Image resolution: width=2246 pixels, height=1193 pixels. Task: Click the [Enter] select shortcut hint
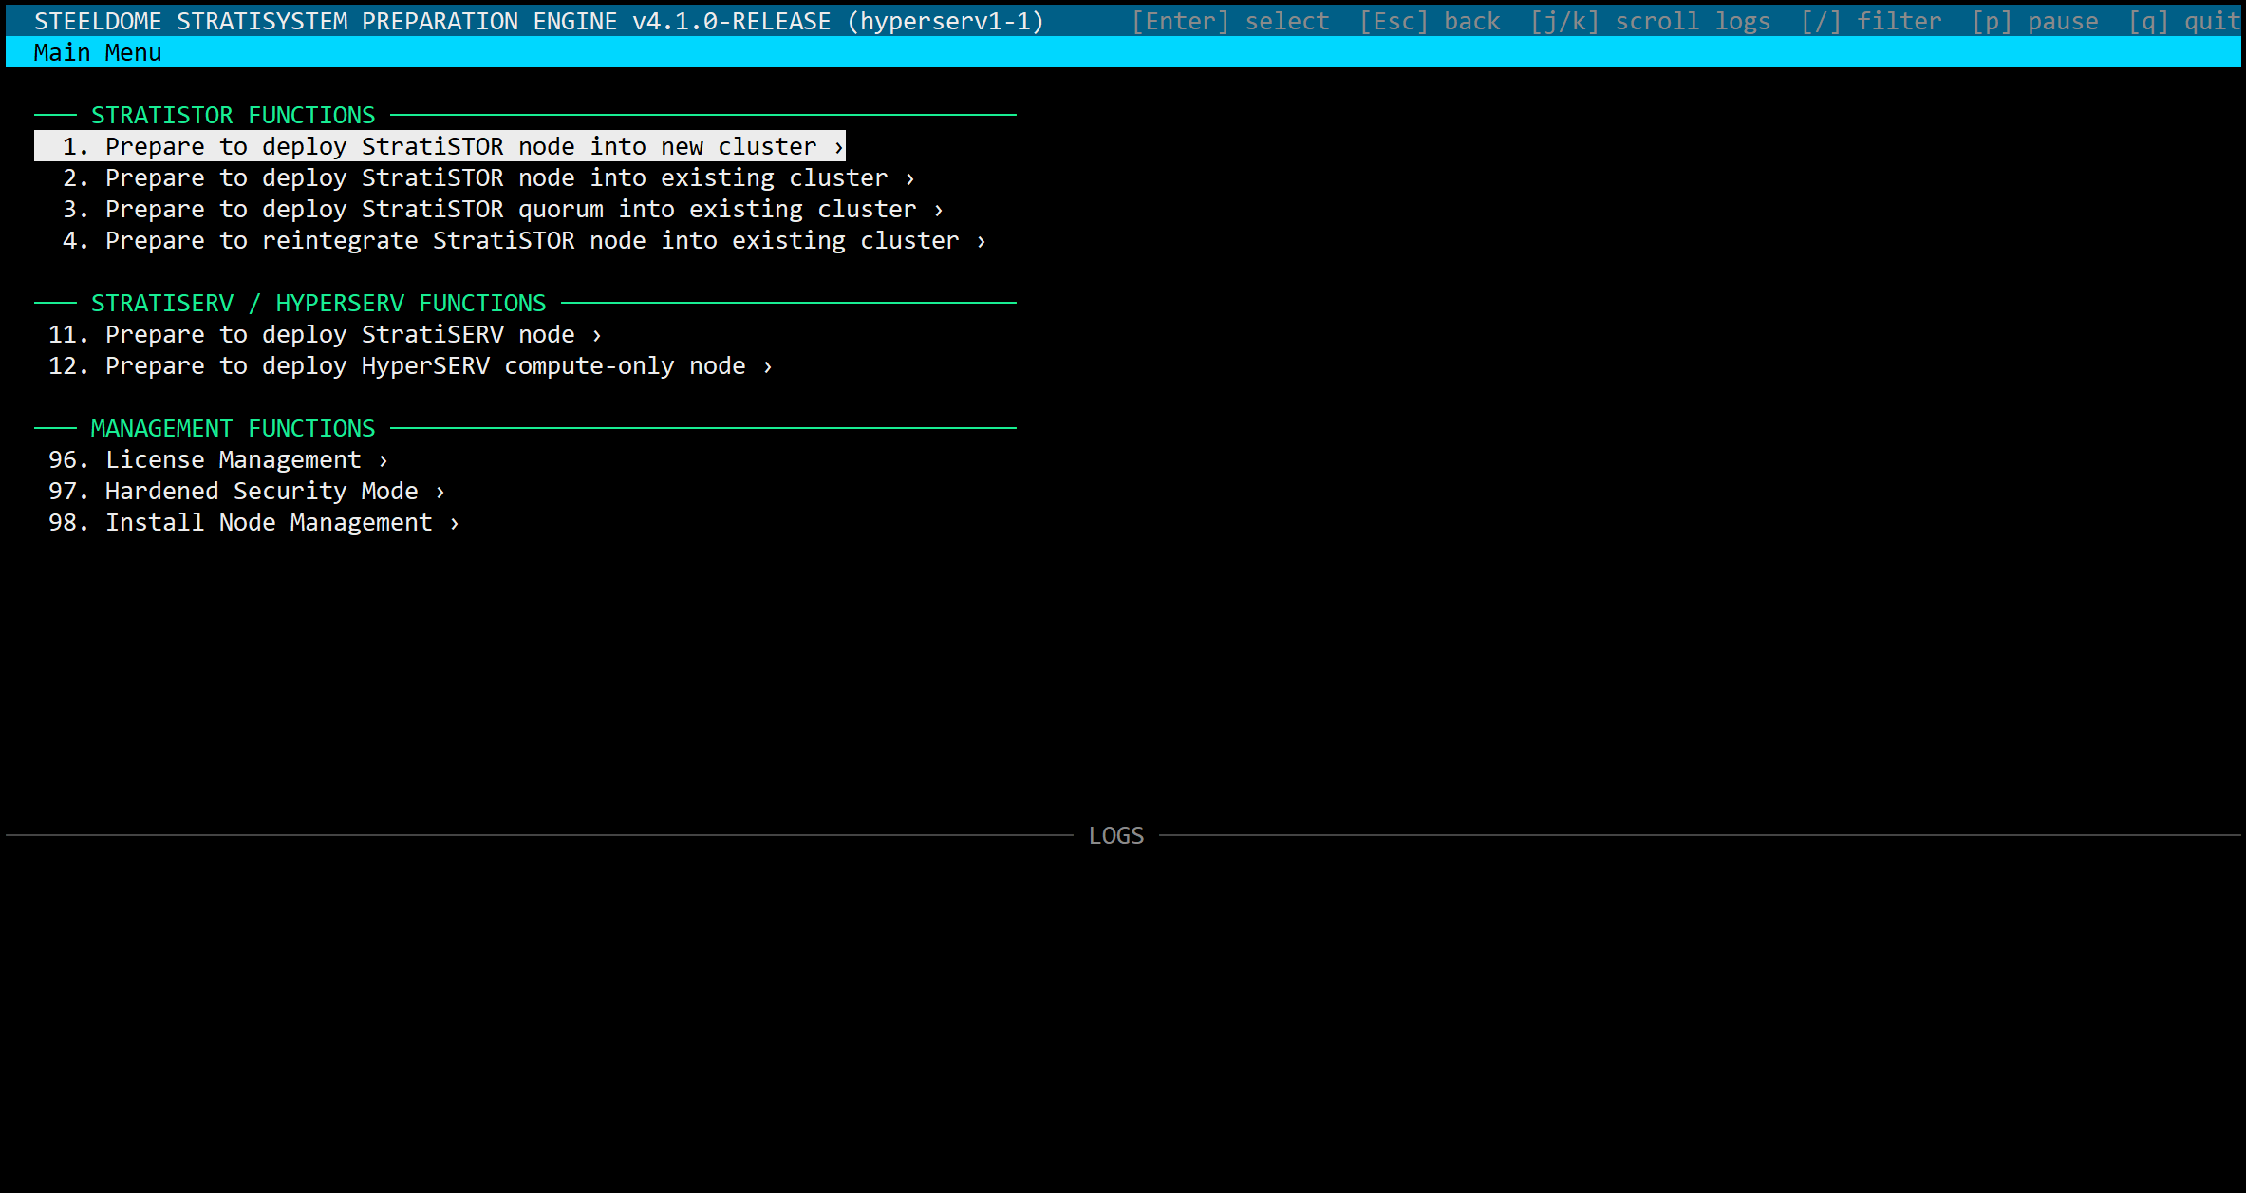pyautogui.click(x=1230, y=21)
